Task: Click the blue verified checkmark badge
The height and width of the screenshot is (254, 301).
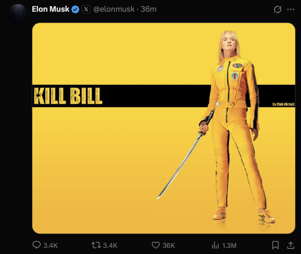Action: click(x=75, y=9)
